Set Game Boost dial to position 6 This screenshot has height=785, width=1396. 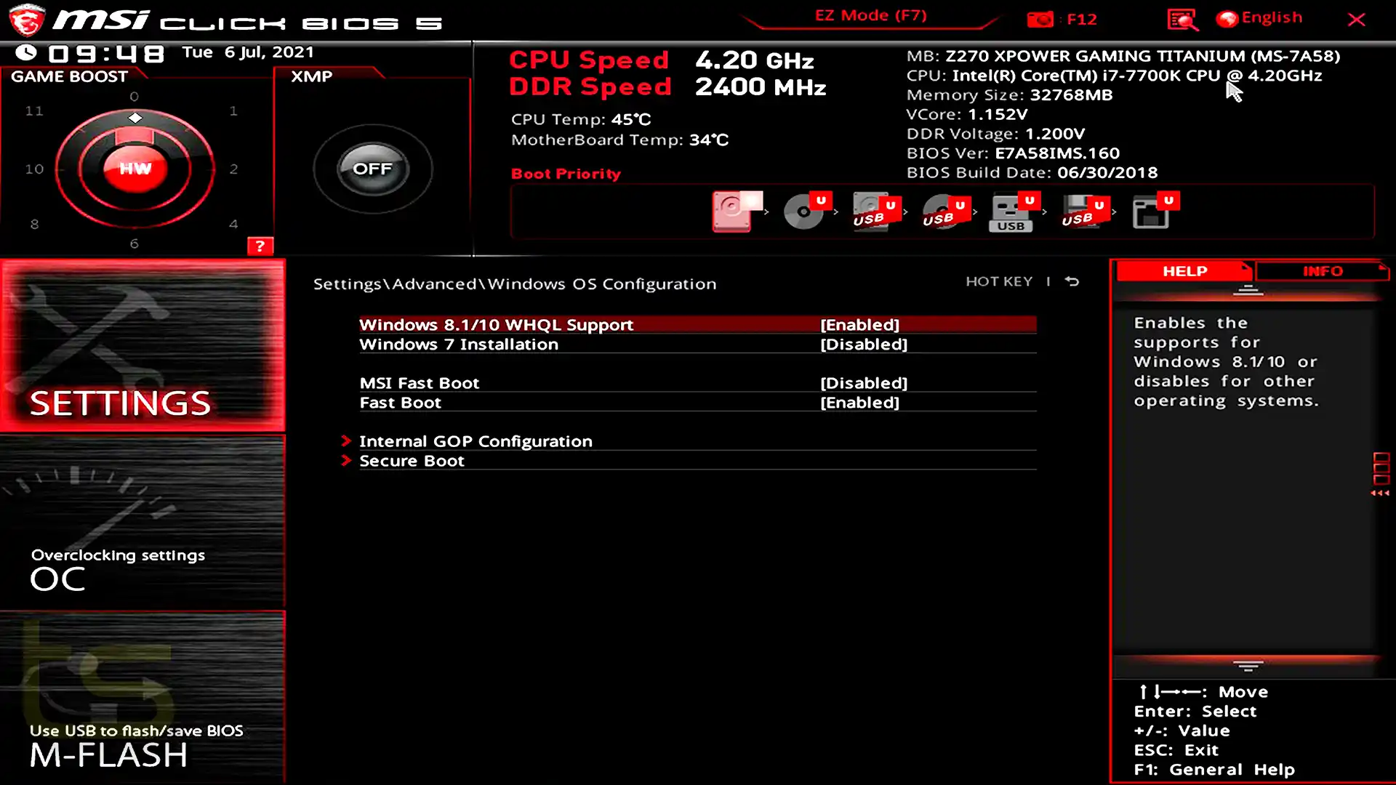click(x=134, y=244)
